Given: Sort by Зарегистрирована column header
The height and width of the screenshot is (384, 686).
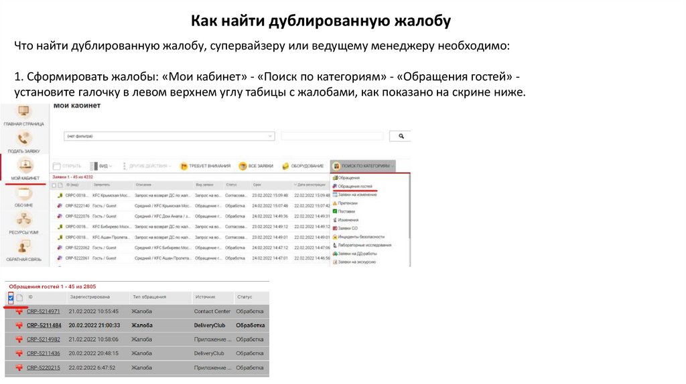Looking at the screenshot, I should click(x=90, y=297).
